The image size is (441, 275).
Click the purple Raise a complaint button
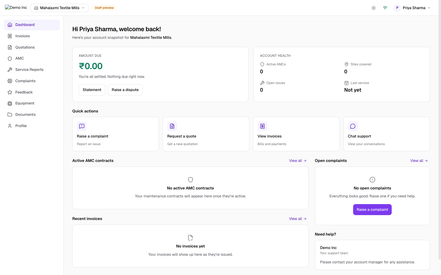[372, 210]
